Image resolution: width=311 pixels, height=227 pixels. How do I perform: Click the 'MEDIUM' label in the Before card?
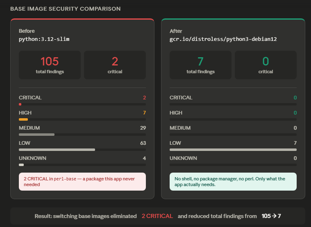[x=30, y=128]
